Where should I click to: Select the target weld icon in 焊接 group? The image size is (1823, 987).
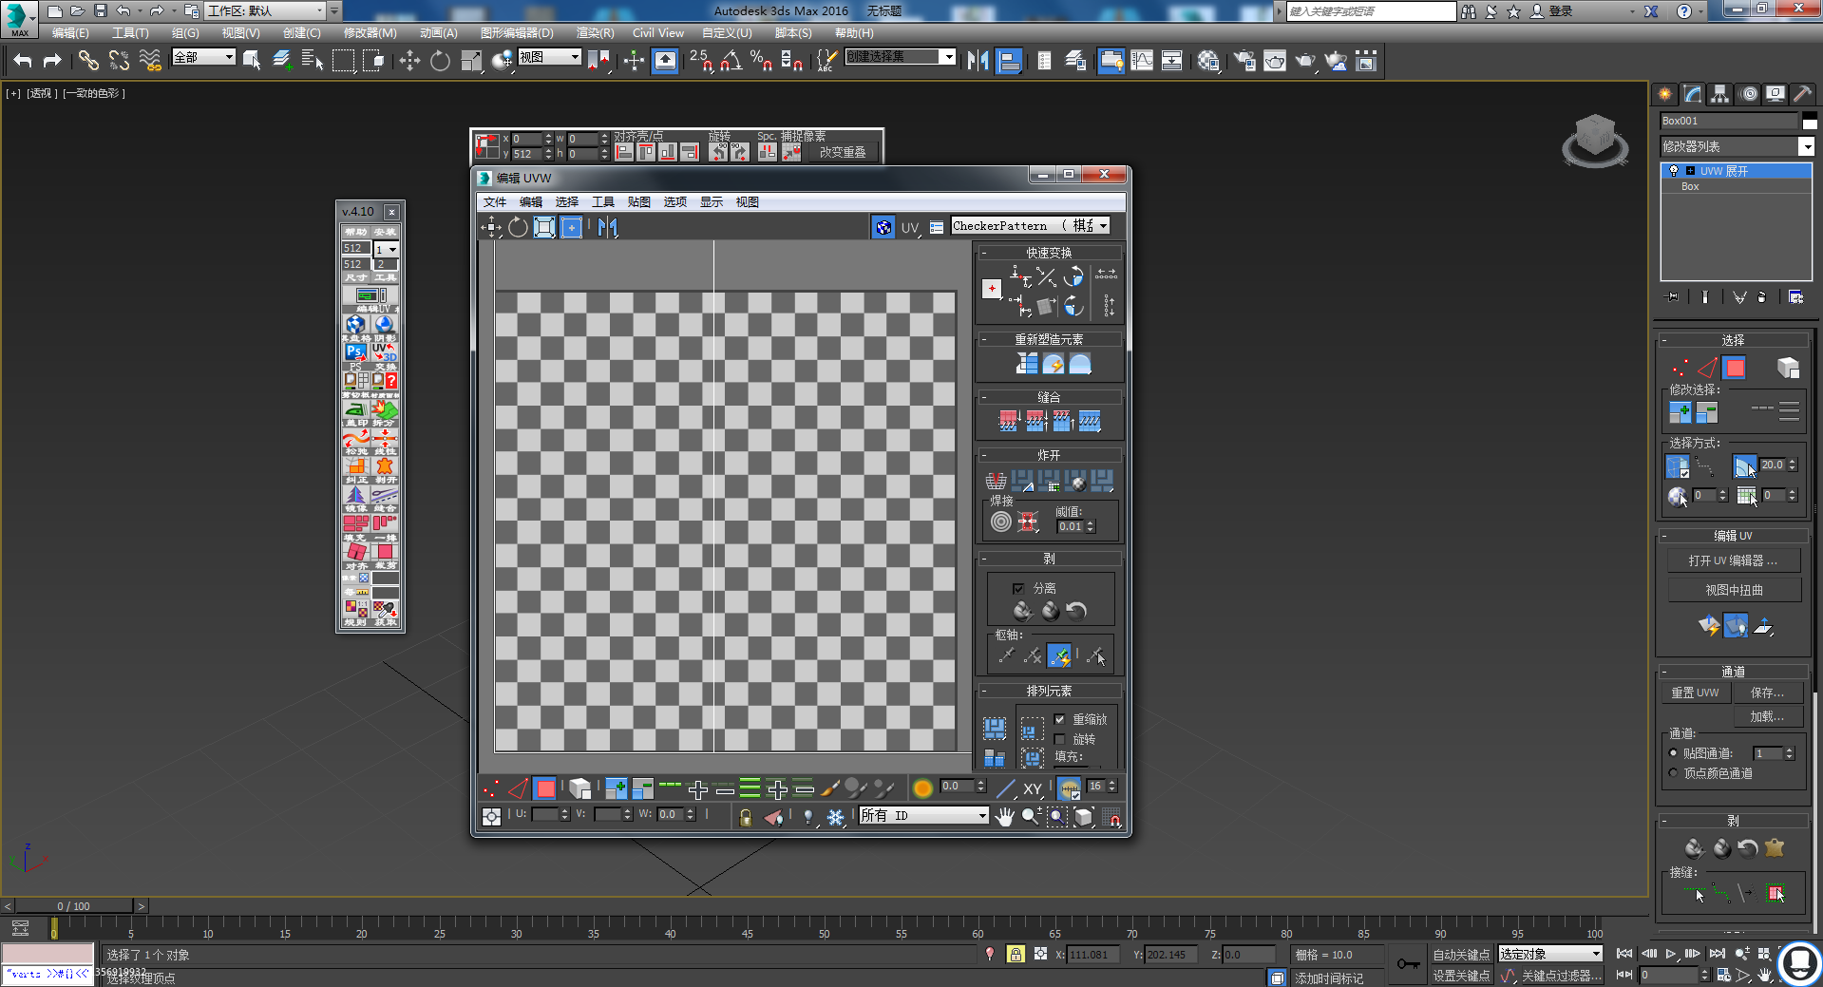[x=1028, y=521]
